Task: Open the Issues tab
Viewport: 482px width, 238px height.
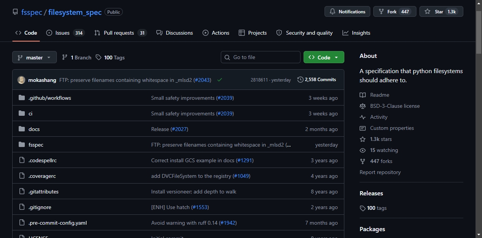Action: pos(65,33)
